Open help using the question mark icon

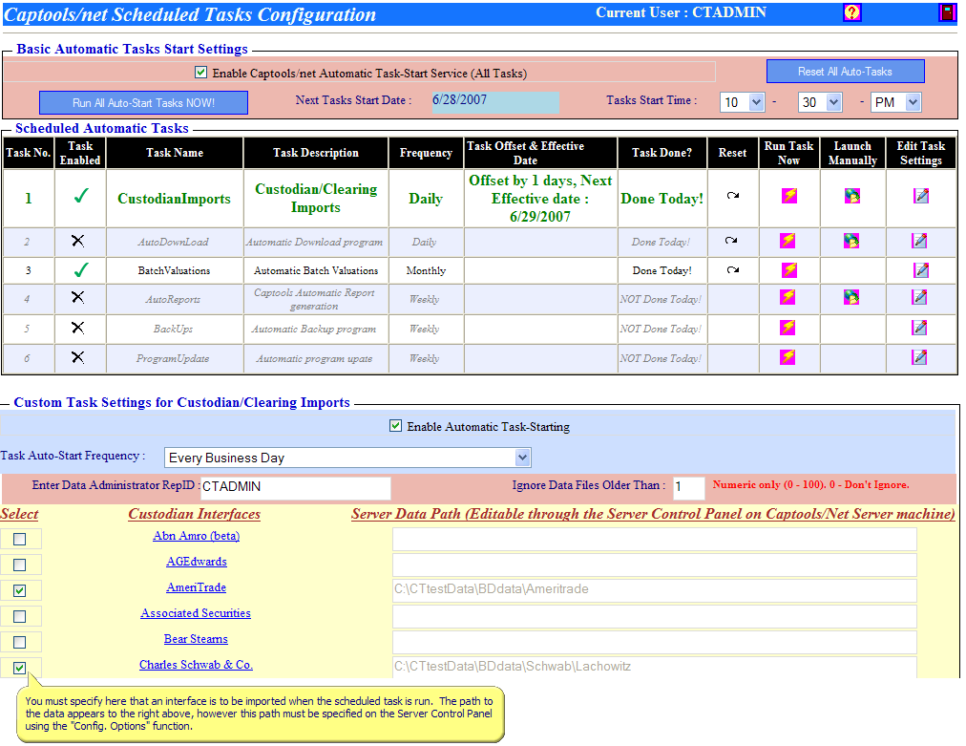click(850, 12)
